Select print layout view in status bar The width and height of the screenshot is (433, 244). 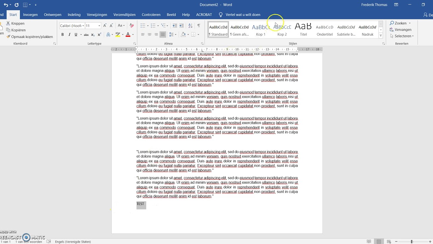379,242
